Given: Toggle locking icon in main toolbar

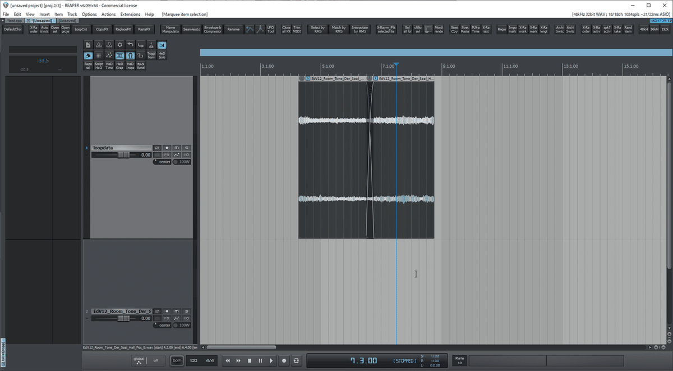Looking at the screenshot, I should 141,55.
